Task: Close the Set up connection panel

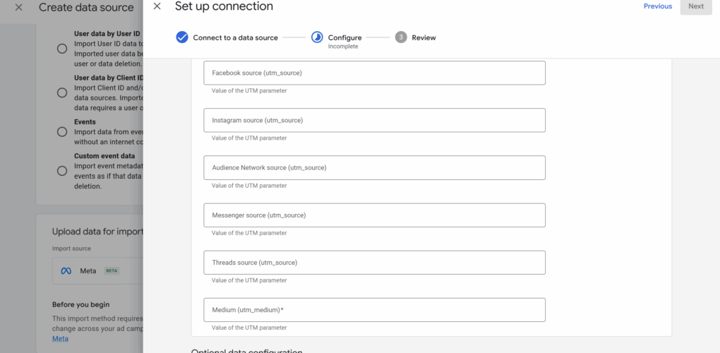Action: (157, 6)
